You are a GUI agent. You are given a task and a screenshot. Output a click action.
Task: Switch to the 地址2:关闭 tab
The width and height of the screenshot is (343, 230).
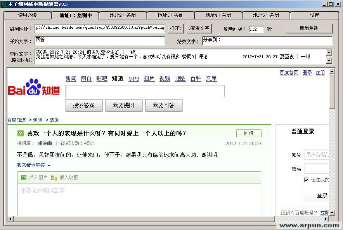pos(123,15)
